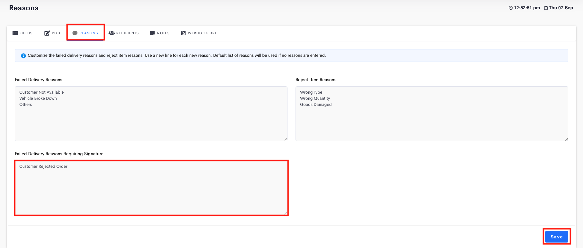This screenshot has height=248, width=583.
Task: Click the 'Vehicle Broke Down' line
Action: [38, 98]
